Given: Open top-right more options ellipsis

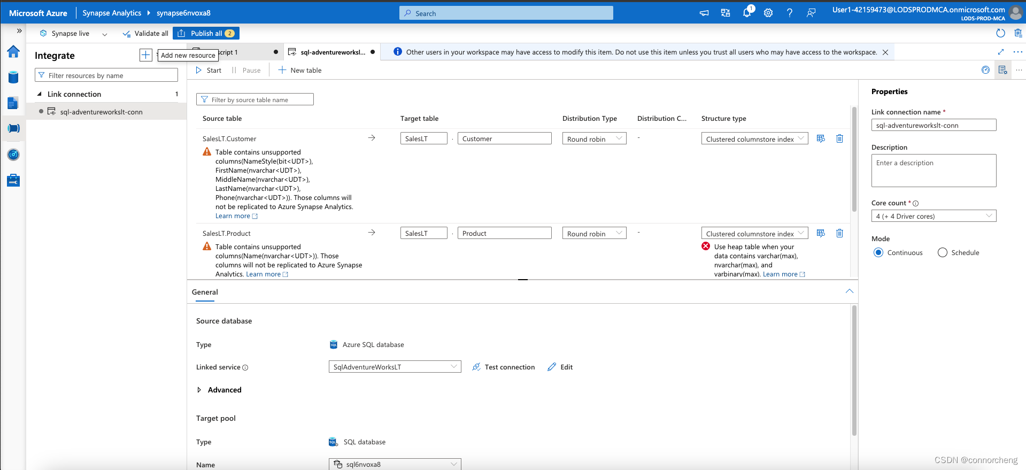Looking at the screenshot, I should click(1017, 52).
